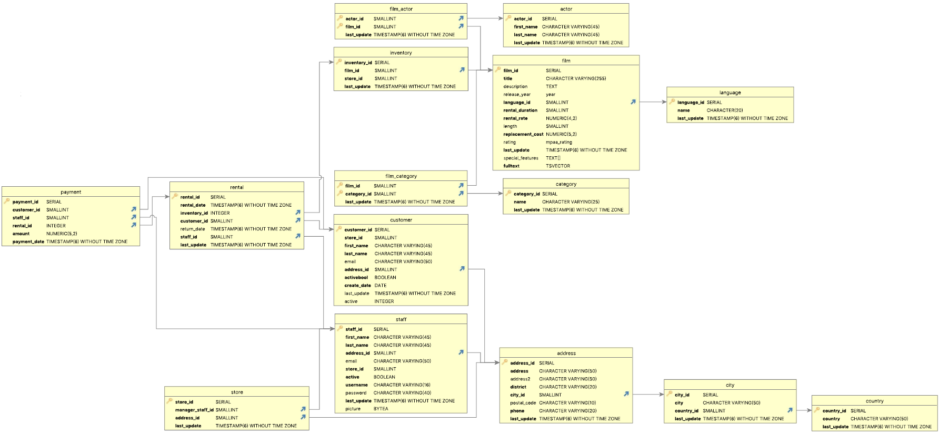Click the foreign key arrow on staff address_id row

pos(461,352)
